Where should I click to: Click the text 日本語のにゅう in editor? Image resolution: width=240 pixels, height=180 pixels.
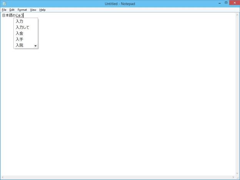click(13, 15)
